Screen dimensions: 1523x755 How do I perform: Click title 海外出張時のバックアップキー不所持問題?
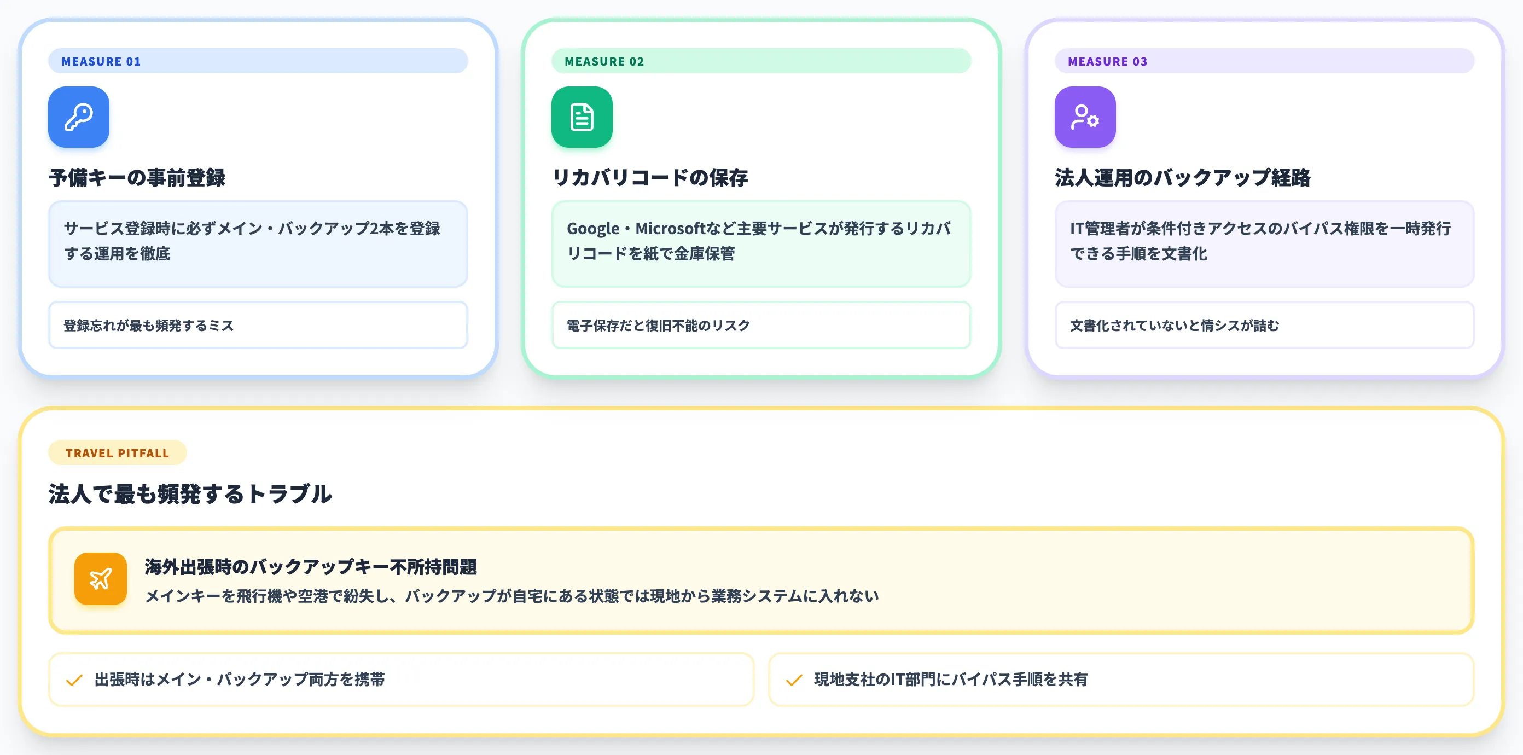click(311, 566)
